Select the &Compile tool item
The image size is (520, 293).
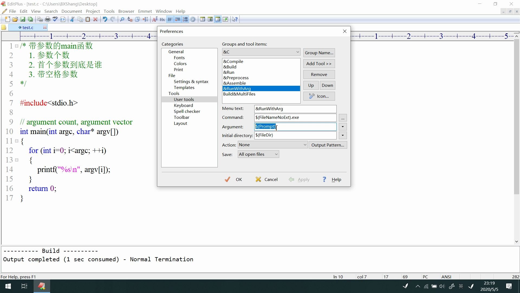[x=261, y=61]
